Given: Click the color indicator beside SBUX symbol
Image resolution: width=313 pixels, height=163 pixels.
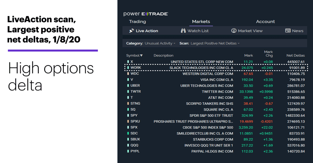Looking at the screenshot, I should [128, 139].
